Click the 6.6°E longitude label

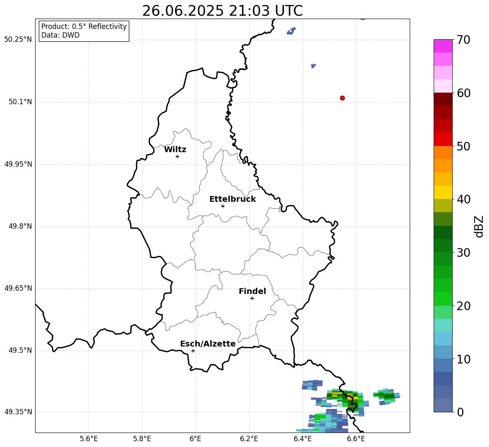(x=356, y=439)
